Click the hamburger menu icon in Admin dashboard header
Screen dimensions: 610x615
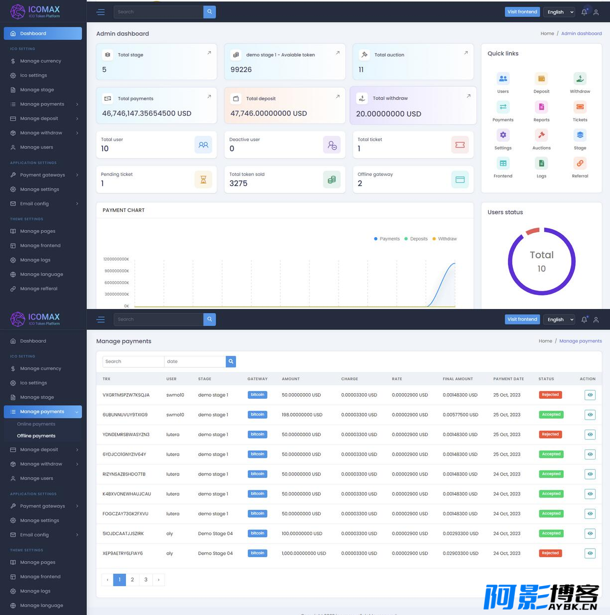(101, 12)
